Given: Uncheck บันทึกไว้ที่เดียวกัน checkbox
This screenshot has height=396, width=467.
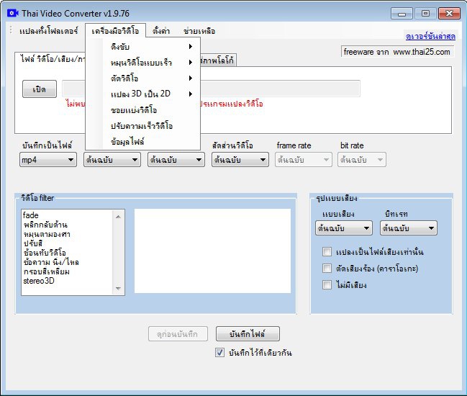Looking at the screenshot, I should [x=219, y=353].
